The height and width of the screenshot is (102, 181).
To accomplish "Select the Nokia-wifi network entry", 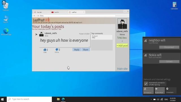I will [161, 58].
